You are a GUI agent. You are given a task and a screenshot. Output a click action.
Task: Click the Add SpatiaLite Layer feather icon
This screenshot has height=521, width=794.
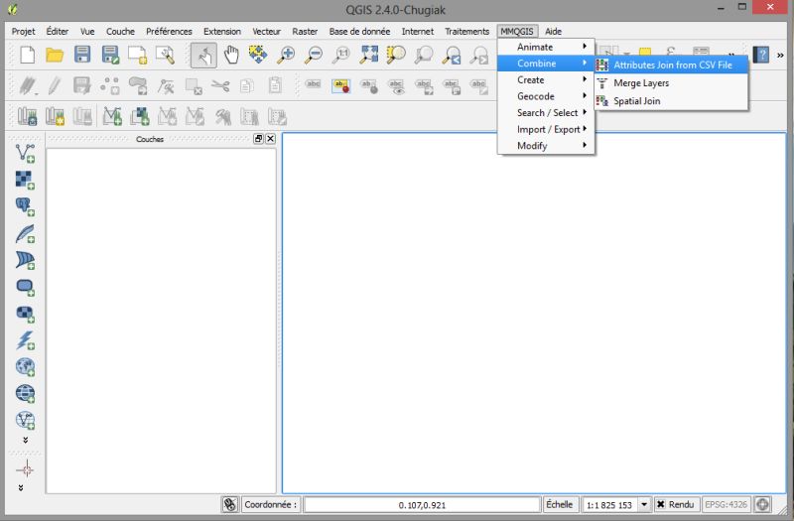pyautogui.click(x=25, y=233)
